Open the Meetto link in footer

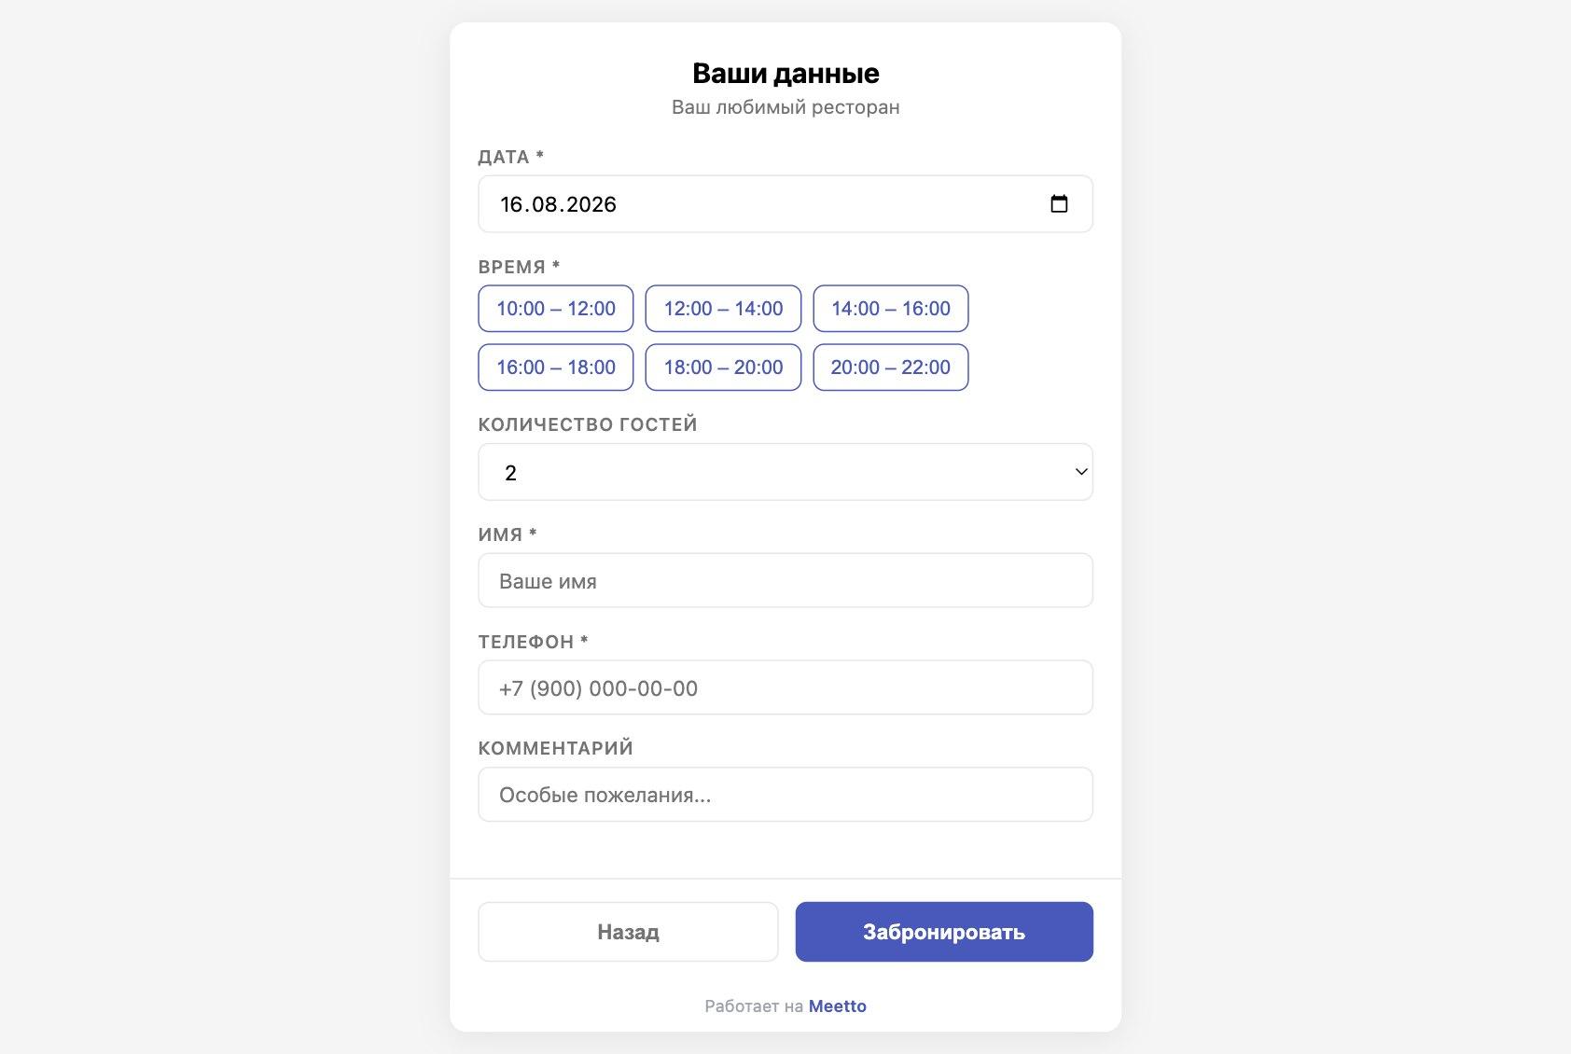tap(838, 1006)
